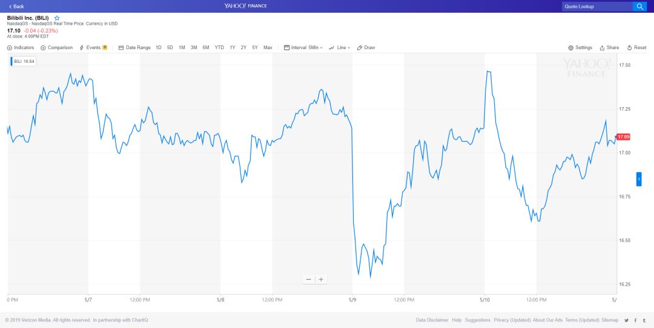Select the 1M time range

182,48
